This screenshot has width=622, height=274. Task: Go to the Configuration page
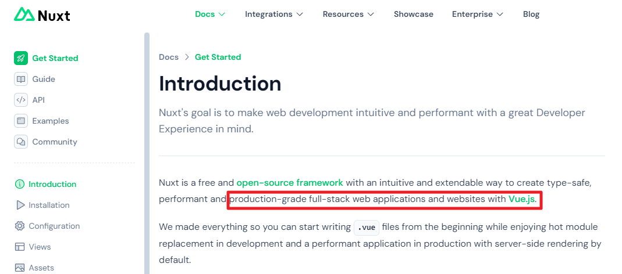(x=54, y=226)
